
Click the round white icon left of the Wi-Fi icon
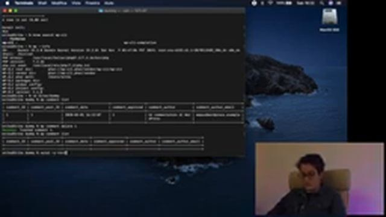[254, 3]
